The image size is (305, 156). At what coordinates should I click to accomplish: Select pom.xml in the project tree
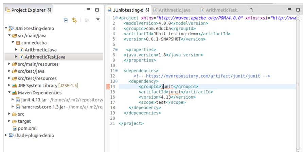tap(27, 128)
